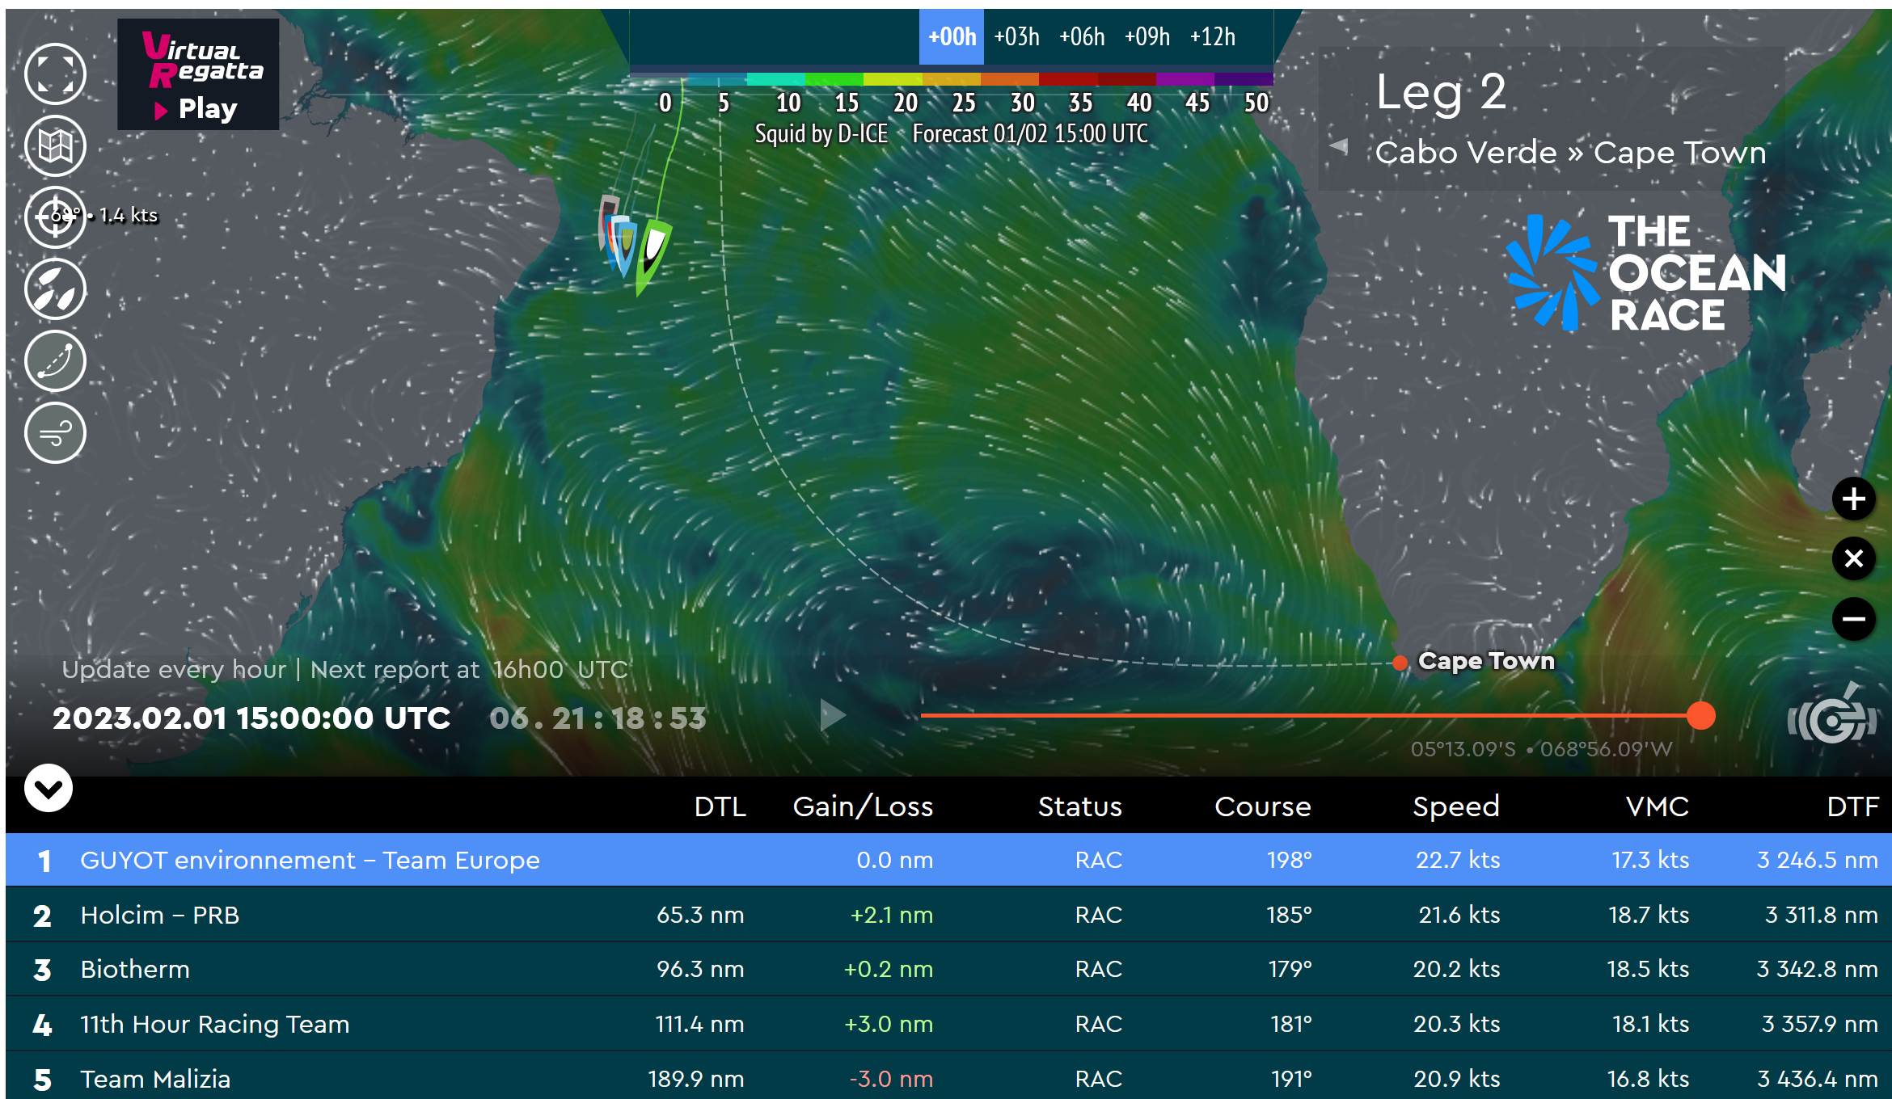Toggle fullscreen map view icon
The width and height of the screenshot is (1892, 1099).
55,74
